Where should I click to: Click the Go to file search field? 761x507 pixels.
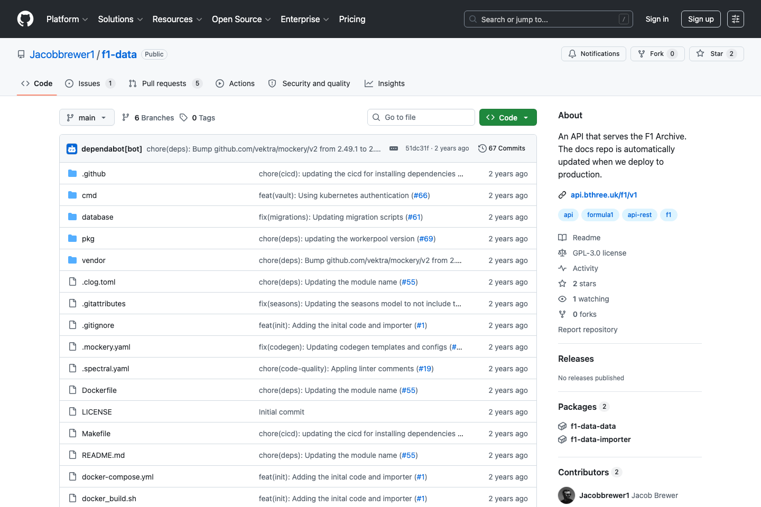421,117
